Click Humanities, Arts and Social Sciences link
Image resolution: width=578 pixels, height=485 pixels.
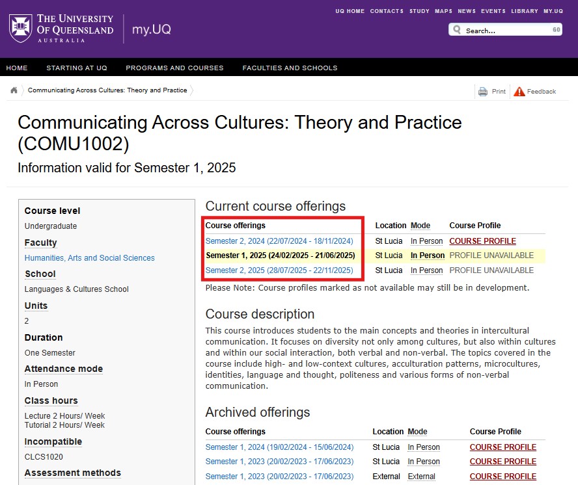pyautogui.click(x=90, y=258)
